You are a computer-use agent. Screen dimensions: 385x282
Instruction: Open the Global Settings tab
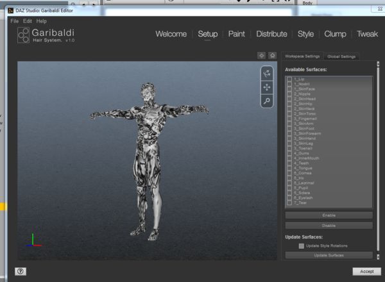tap(341, 56)
